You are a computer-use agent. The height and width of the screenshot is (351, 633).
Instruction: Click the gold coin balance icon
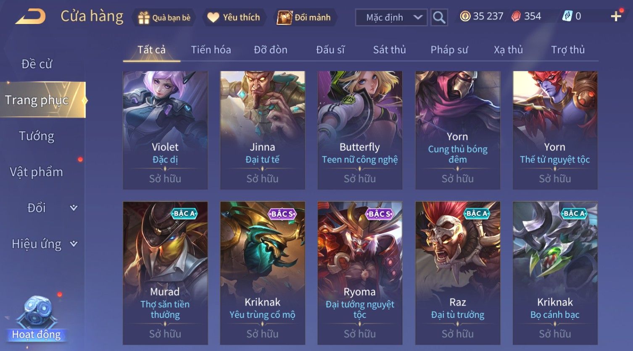(x=465, y=16)
